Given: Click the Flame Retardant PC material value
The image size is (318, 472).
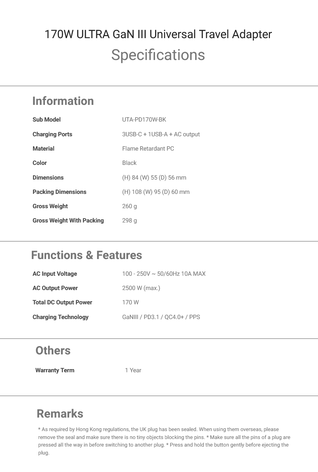Looking at the screenshot, I should pyautogui.click(x=148, y=149).
